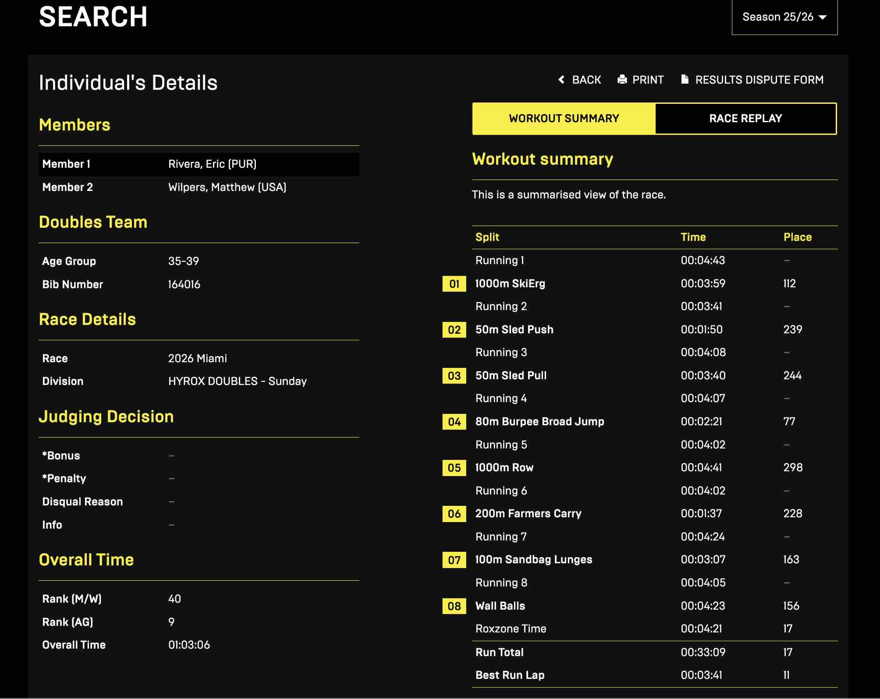The width and height of the screenshot is (880, 699).
Task: Select the Workout Summary tab
Action: pos(564,118)
